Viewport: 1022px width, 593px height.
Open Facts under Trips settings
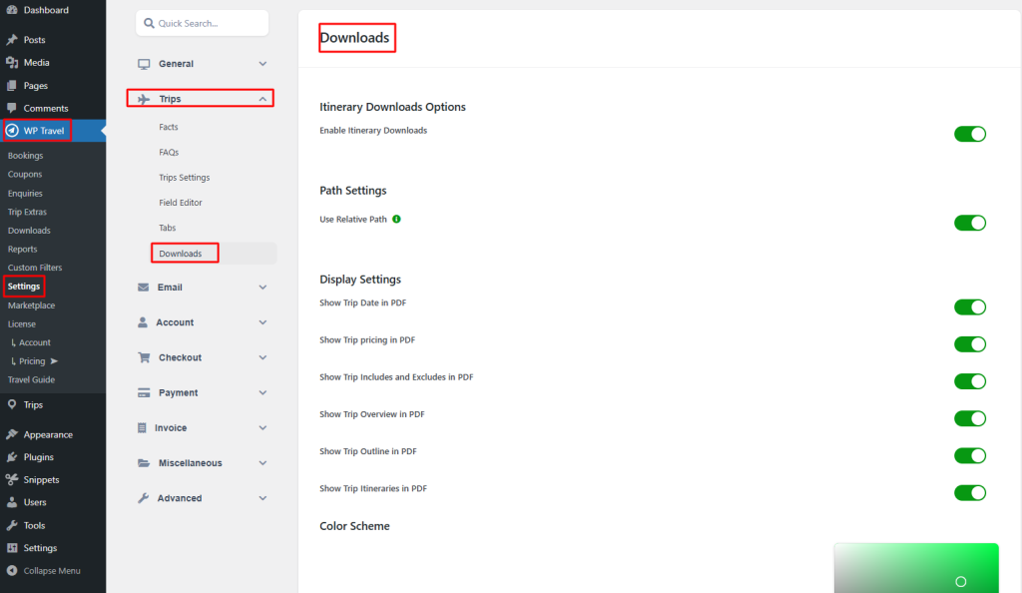coord(168,127)
